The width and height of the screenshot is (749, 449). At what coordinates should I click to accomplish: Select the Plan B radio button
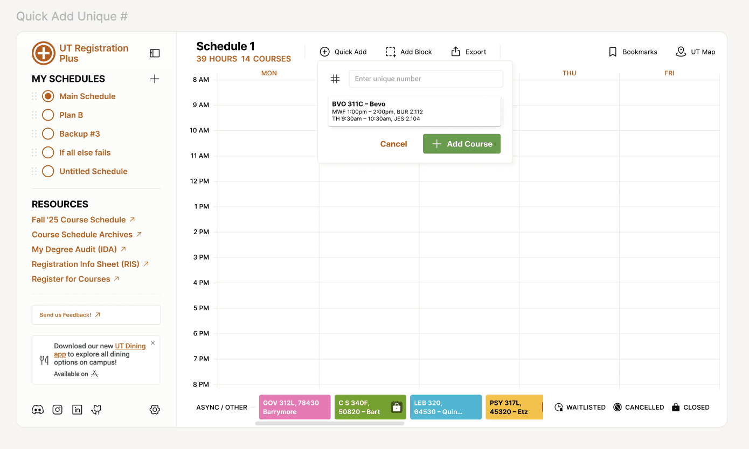(x=48, y=115)
